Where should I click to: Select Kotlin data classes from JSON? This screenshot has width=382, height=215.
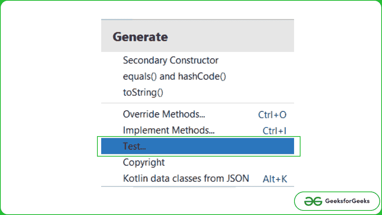(x=186, y=178)
